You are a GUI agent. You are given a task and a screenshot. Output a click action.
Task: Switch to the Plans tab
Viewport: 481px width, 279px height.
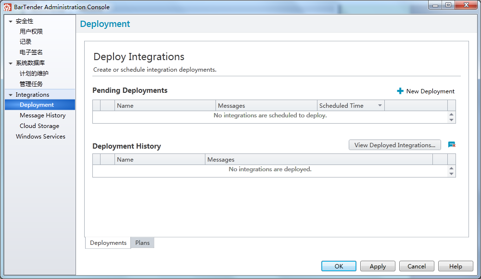[x=142, y=243]
